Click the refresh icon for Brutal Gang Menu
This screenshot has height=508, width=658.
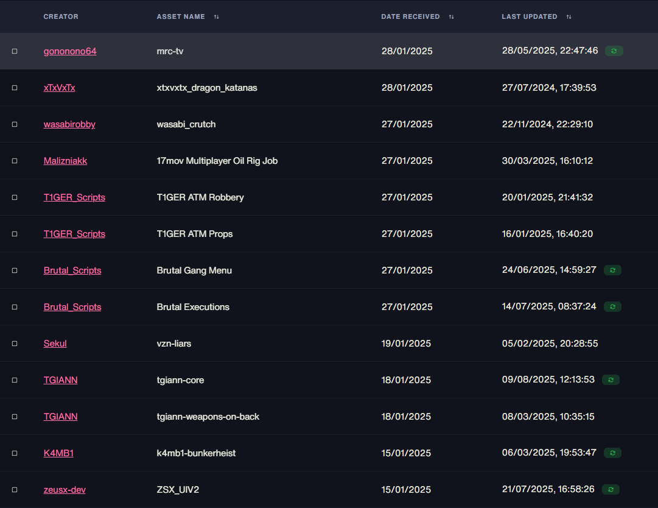(x=612, y=270)
